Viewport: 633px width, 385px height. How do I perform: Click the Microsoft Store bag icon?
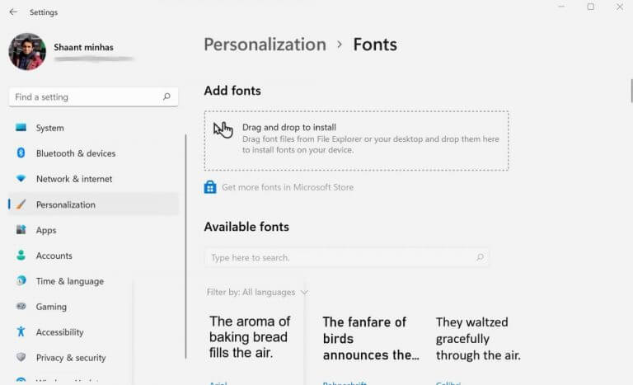coord(210,187)
